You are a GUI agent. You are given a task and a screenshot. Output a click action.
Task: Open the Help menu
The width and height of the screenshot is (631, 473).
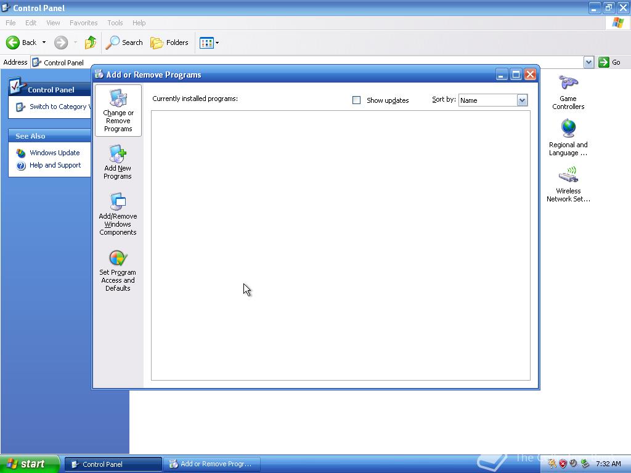coord(139,23)
